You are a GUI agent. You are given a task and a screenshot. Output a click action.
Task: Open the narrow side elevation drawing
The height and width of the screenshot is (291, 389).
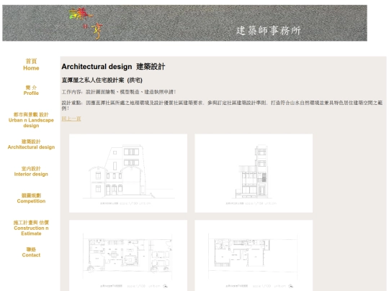pos(254,173)
